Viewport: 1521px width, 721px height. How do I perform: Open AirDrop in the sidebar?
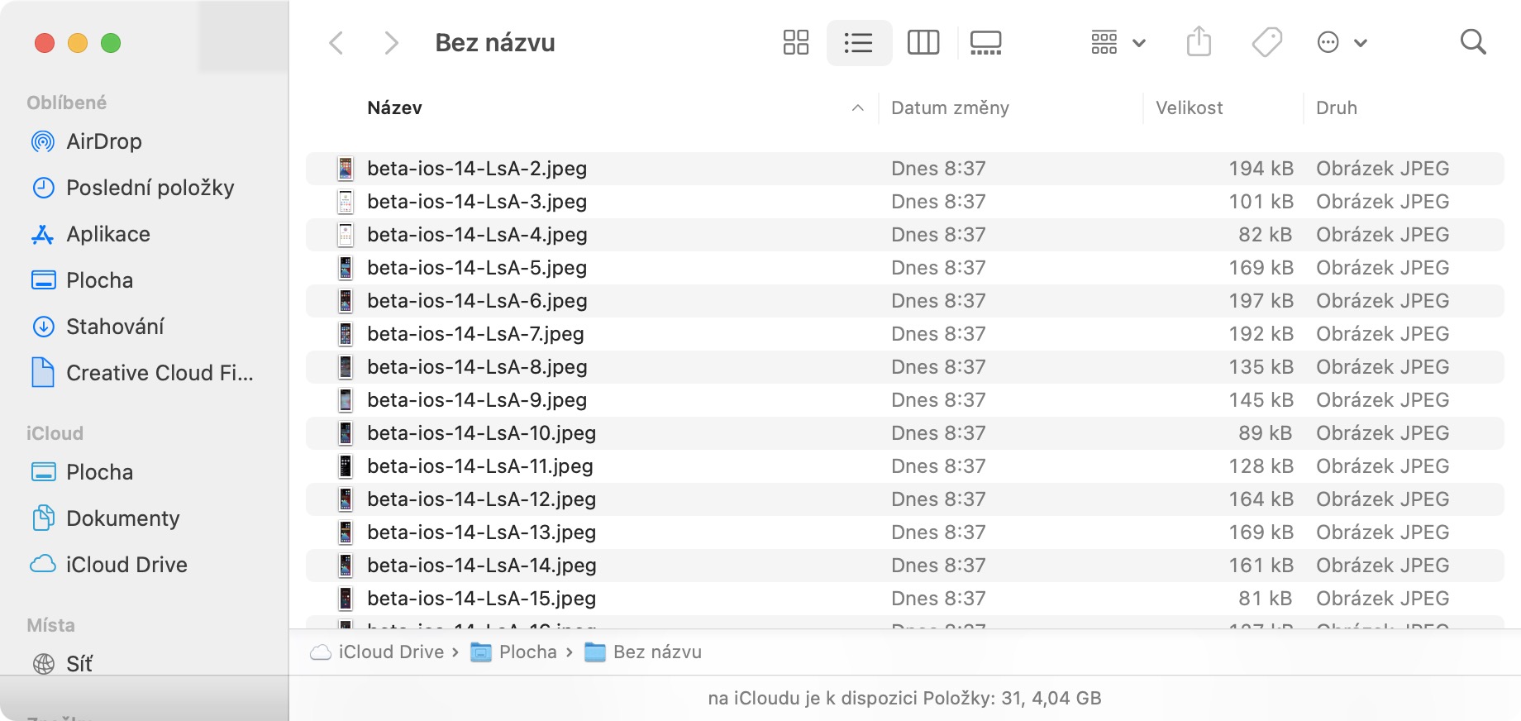(103, 141)
